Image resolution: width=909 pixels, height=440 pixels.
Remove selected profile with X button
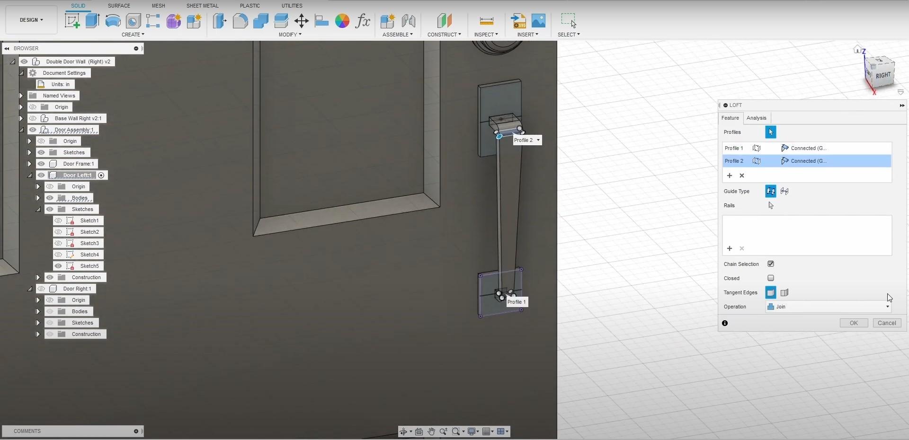(x=742, y=176)
